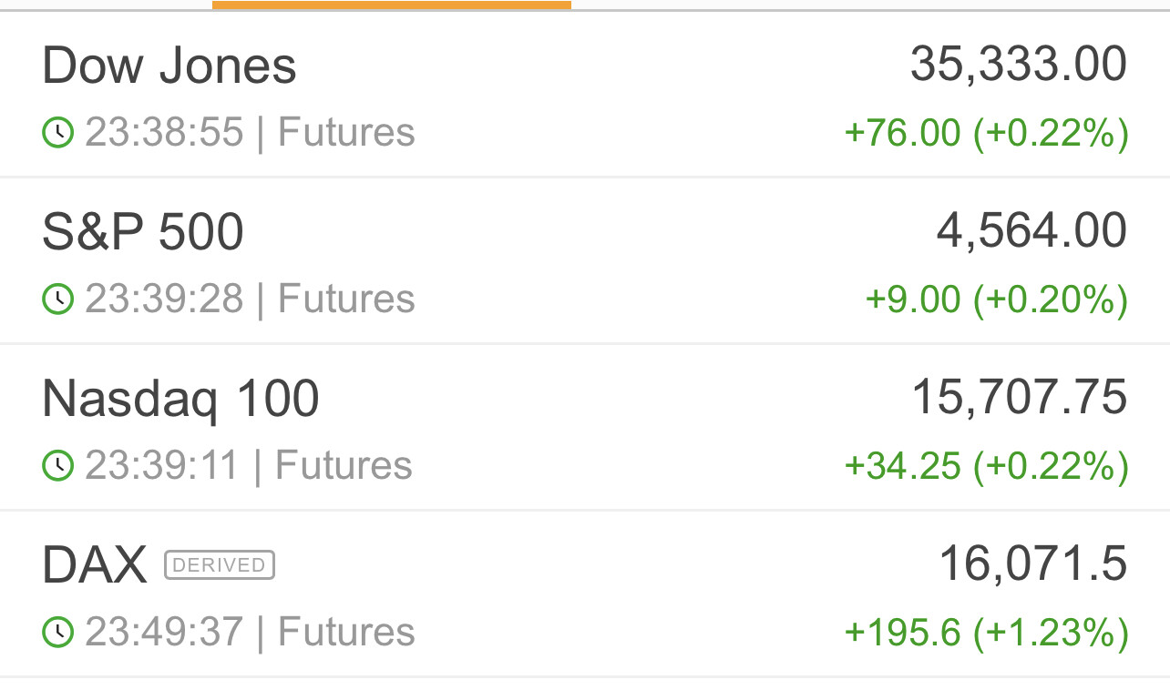Image resolution: width=1170 pixels, height=690 pixels.
Task: Click the Futures label in the DAX row
Action: (x=346, y=633)
